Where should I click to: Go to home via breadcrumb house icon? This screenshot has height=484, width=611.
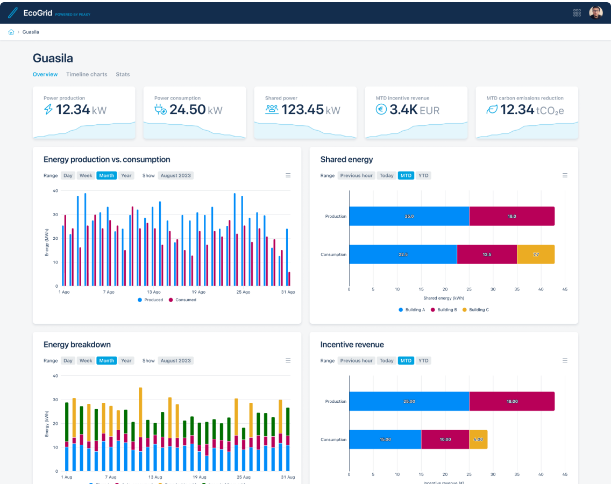11,32
